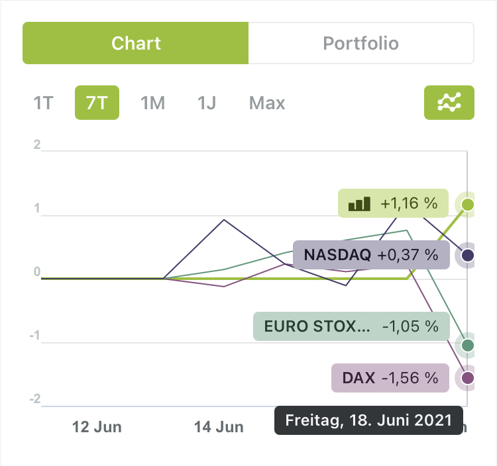
Task: Select the 1T time range
Action: (43, 103)
